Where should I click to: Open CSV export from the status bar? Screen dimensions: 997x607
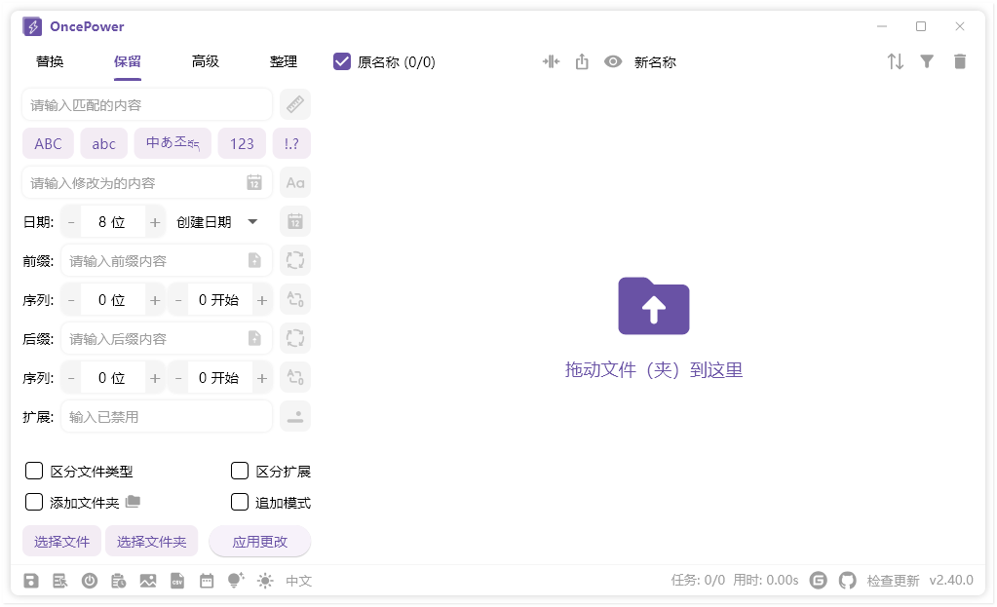[x=177, y=581]
